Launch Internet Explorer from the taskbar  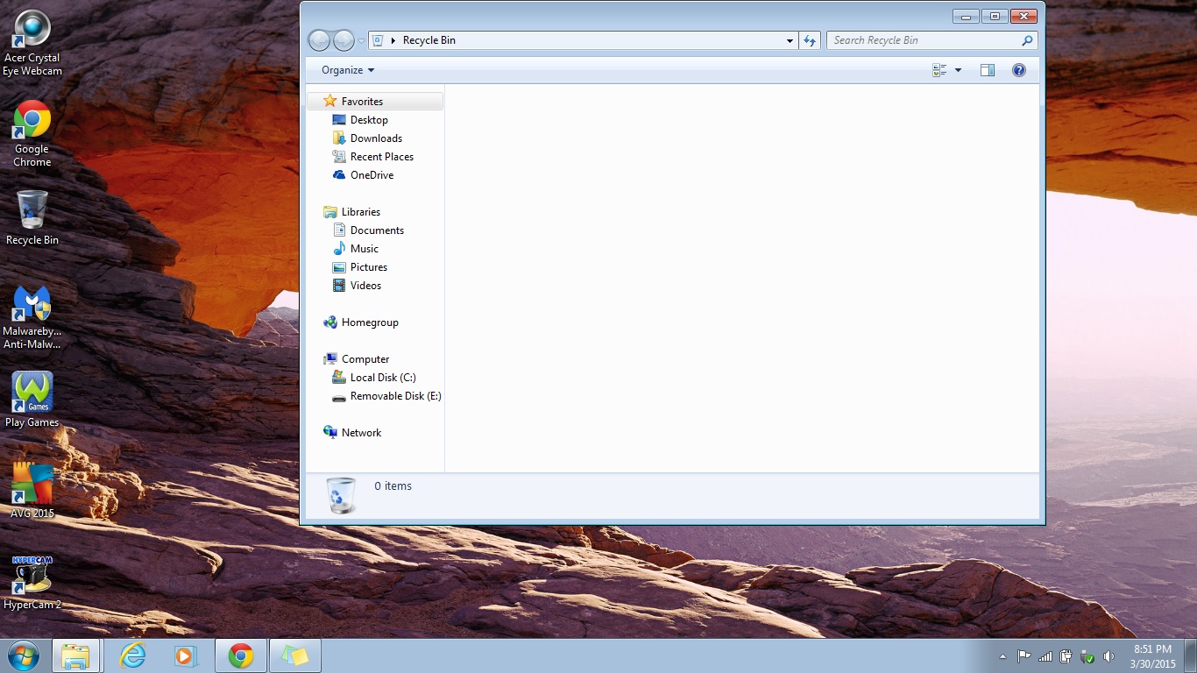132,655
